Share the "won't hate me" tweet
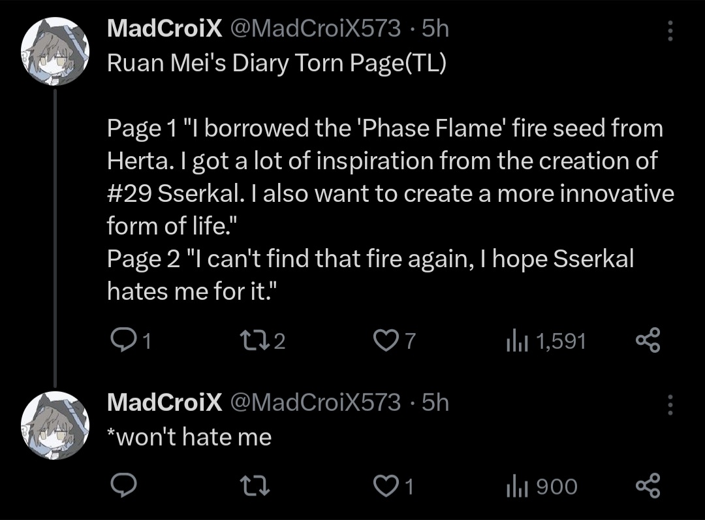The width and height of the screenshot is (705, 520). coord(648,486)
